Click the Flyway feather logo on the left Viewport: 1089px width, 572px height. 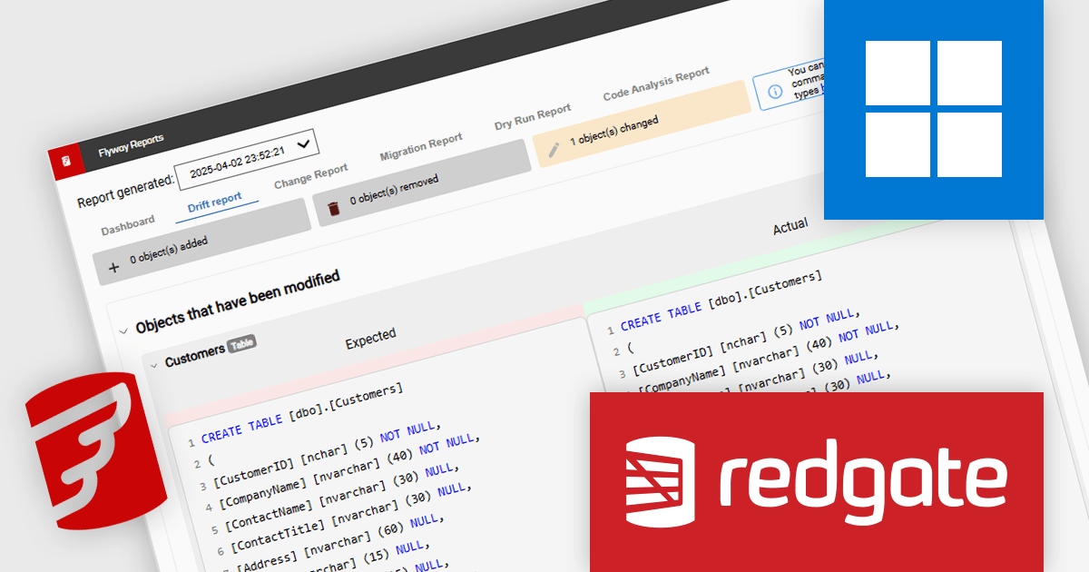(x=95, y=454)
